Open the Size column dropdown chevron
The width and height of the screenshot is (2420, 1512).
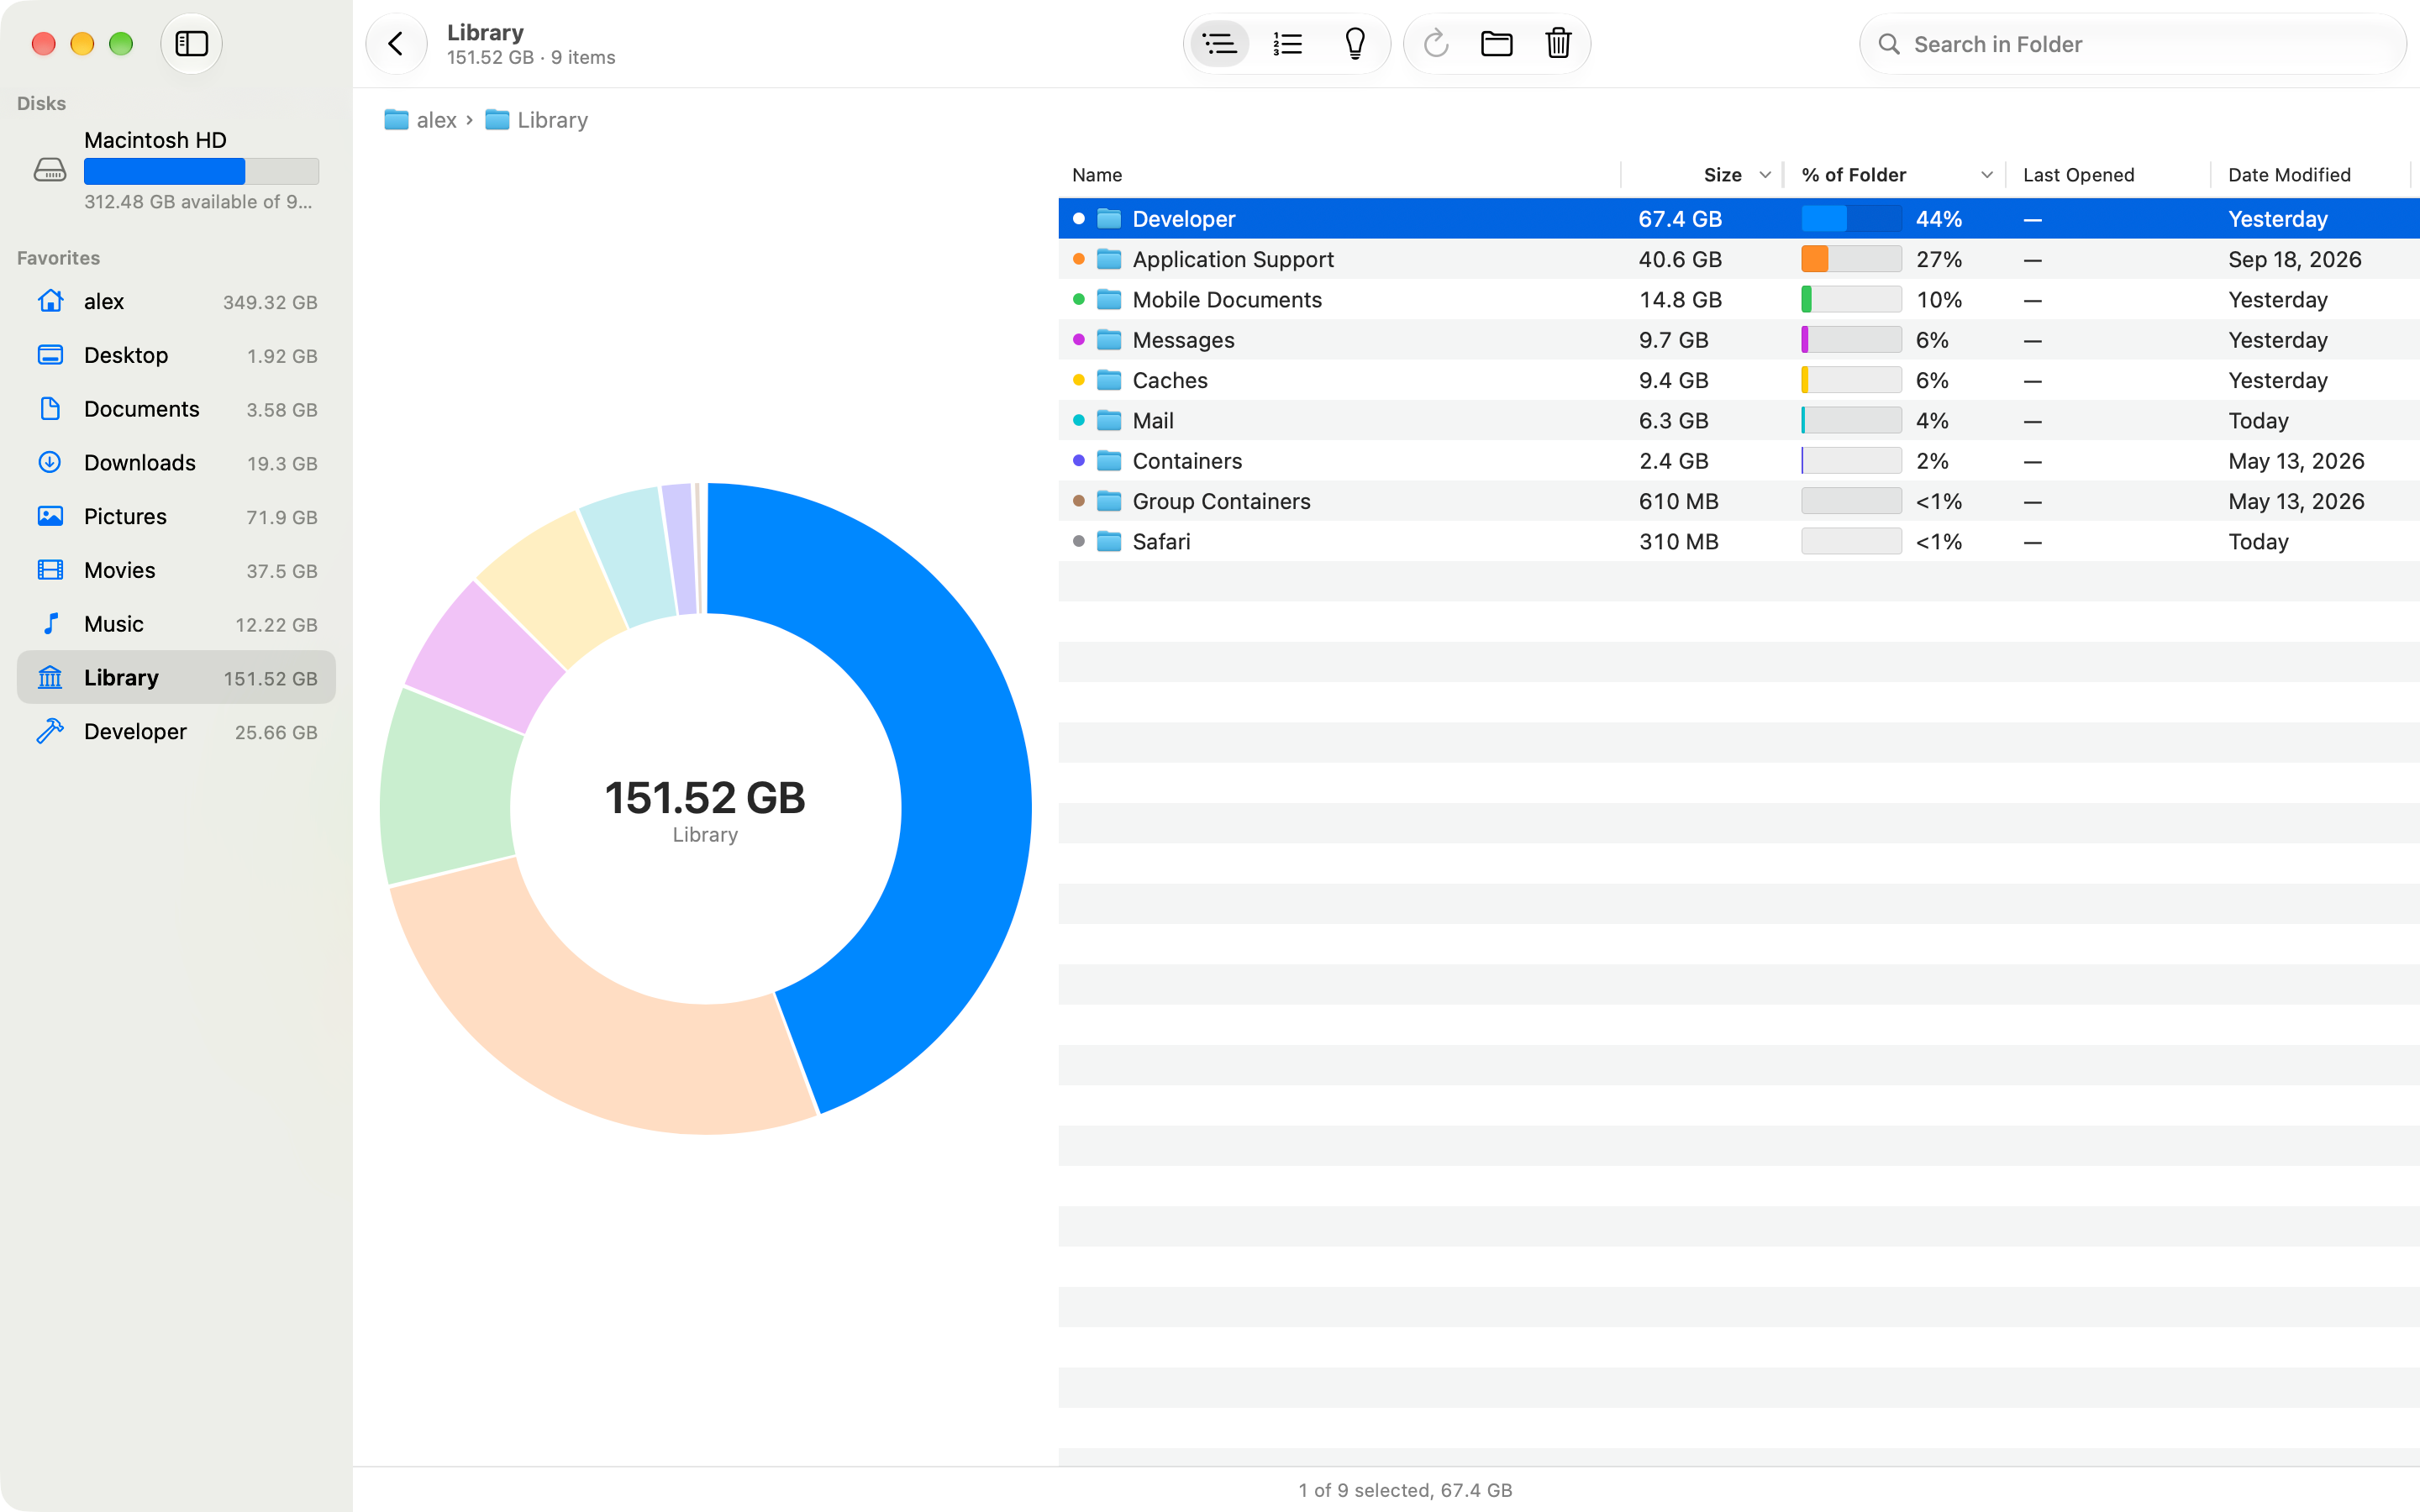[1765, 175]
